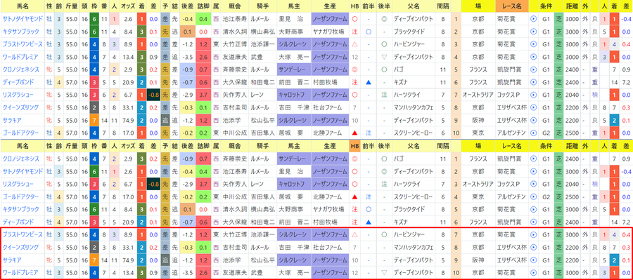The width and height of the screenshot is (633, 280).
Task: Click ヤナガワ牧場 breeder cell in upper table
Action: (x=329, y=32)
